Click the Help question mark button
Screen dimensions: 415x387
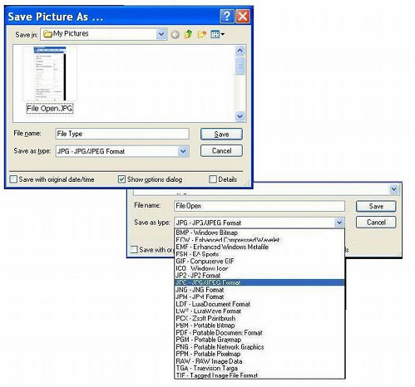click(227, 17)
